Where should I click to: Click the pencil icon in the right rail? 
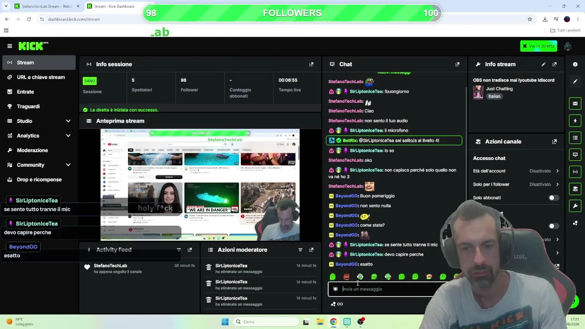(x=575, y=81)
